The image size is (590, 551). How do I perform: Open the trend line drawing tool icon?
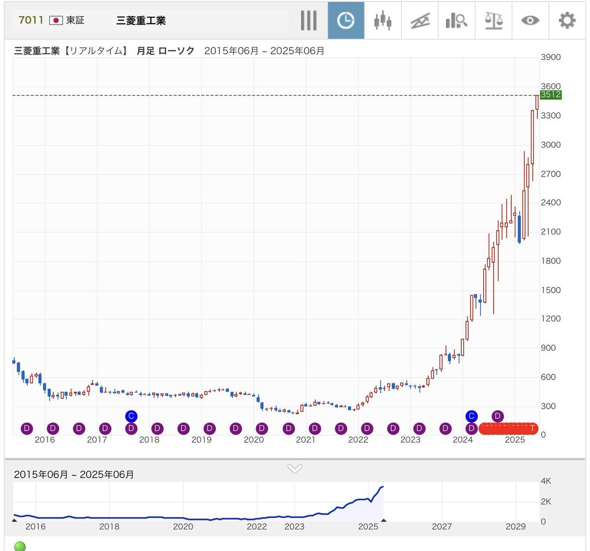click(x=419, y=21)
